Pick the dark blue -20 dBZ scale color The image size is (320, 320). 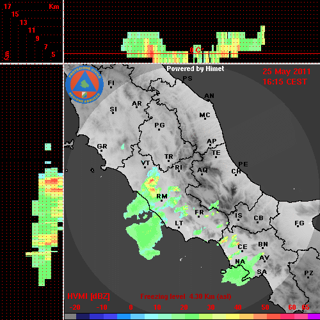pyautogui.click(x=83, y=317)
